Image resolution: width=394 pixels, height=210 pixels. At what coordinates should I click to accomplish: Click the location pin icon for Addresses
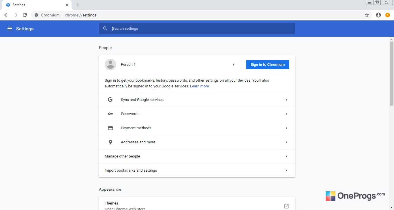point(110,142)
